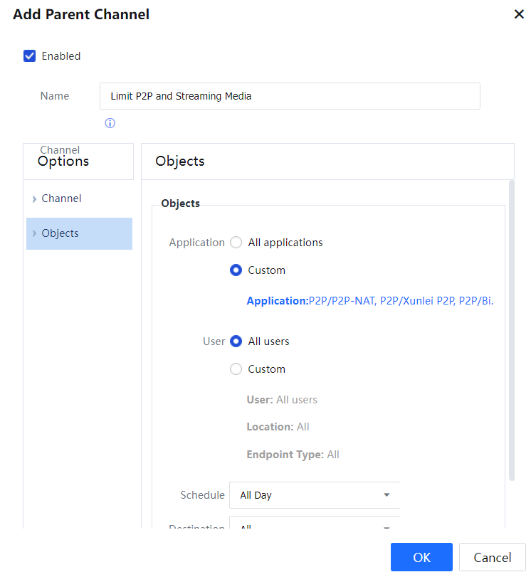Image resolution: width=531 pixels, height=577 pixels.
Task: Choose Custom under User
Action: 236,369
